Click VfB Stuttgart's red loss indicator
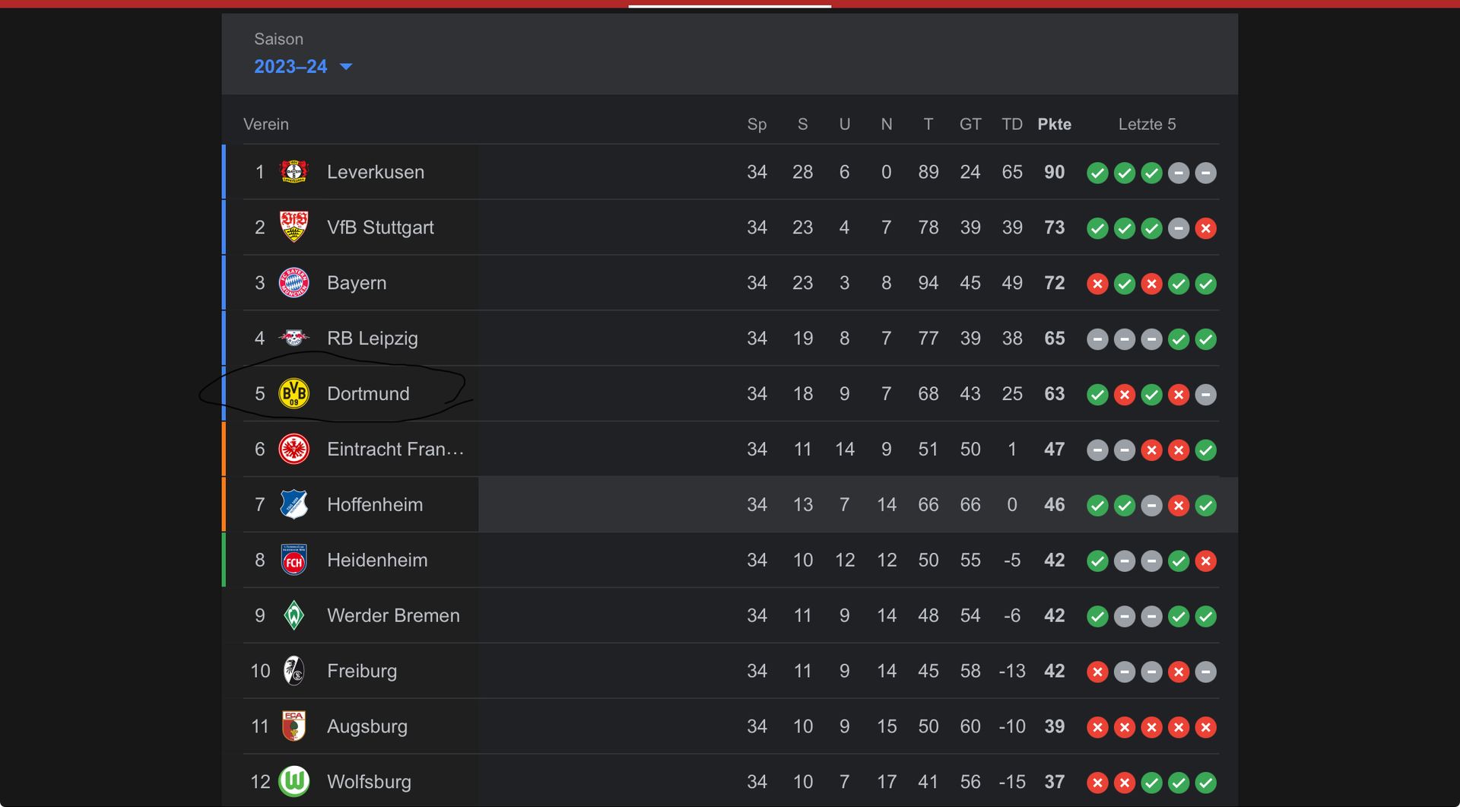The width and height of the screenshot is (1460, 807). click(x=1205, y=228)
